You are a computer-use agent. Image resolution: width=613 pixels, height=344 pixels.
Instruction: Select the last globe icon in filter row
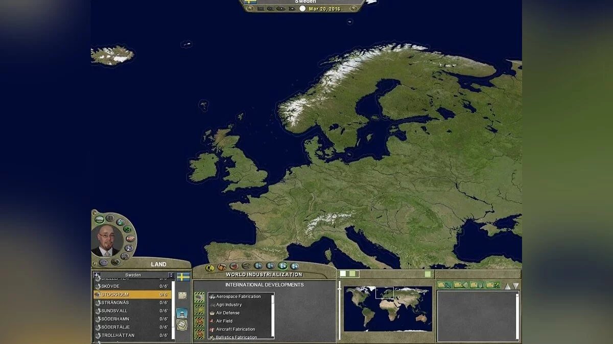[x=295, y=266]
